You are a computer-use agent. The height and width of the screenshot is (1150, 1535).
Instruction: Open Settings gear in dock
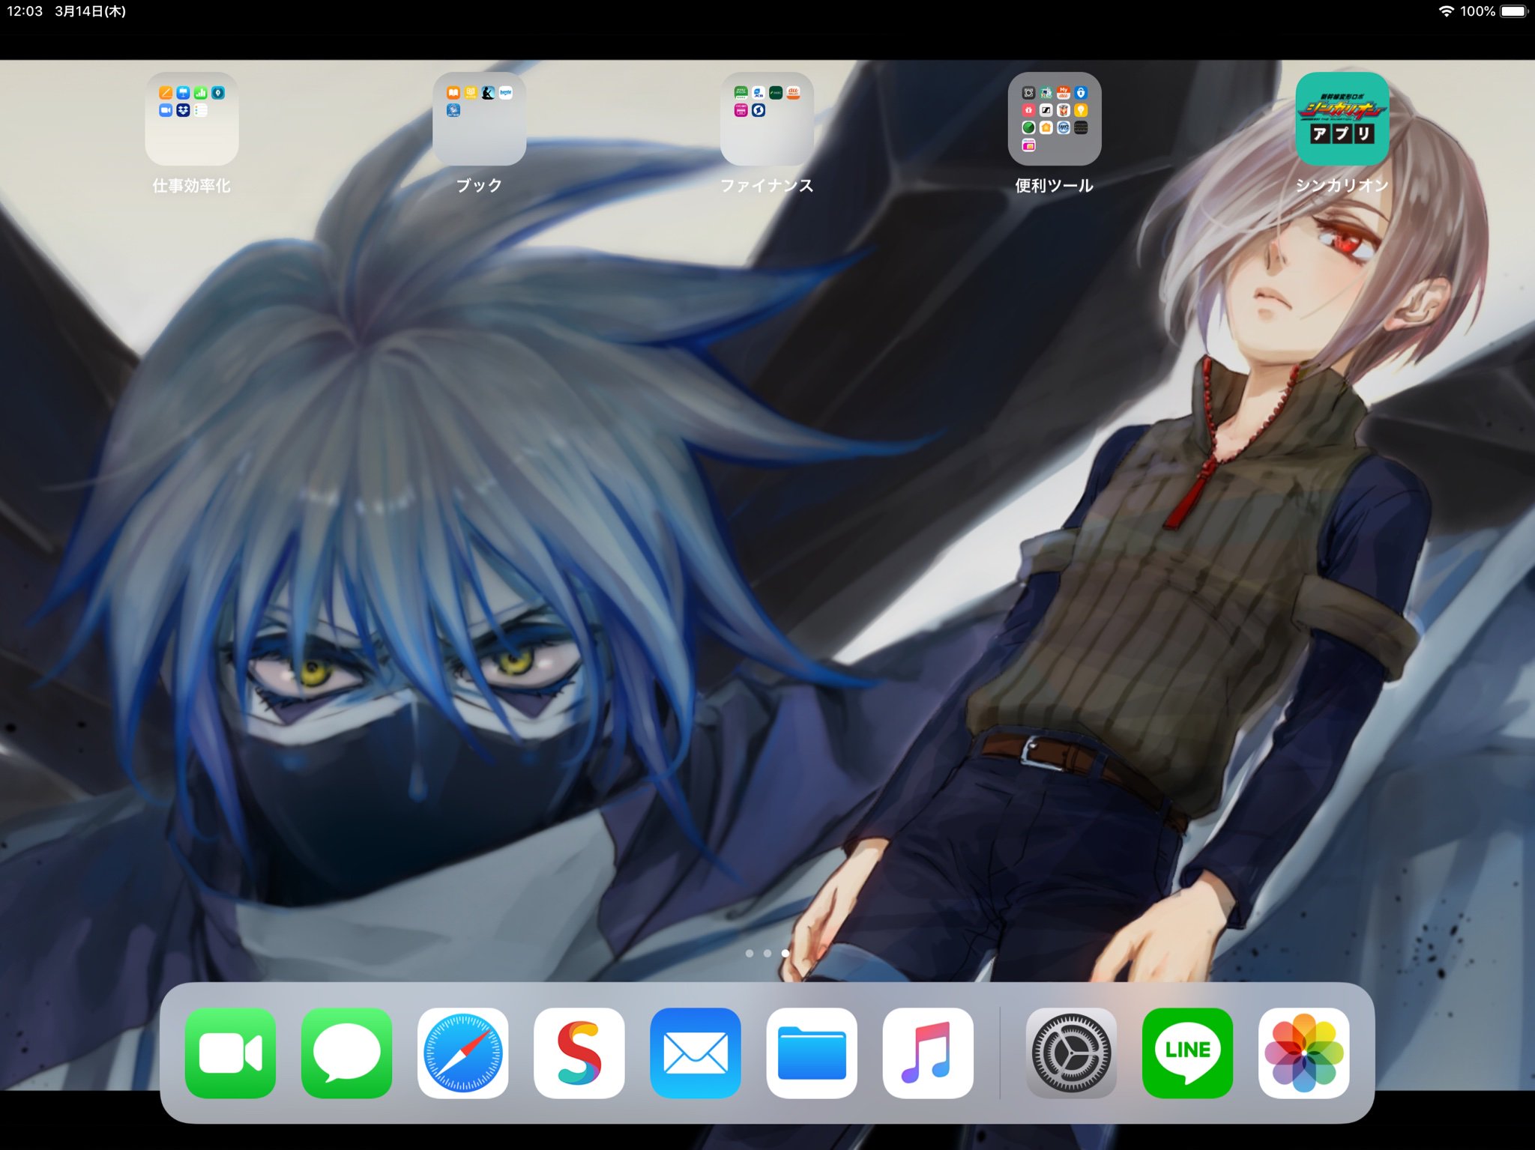[1071, 1053]
